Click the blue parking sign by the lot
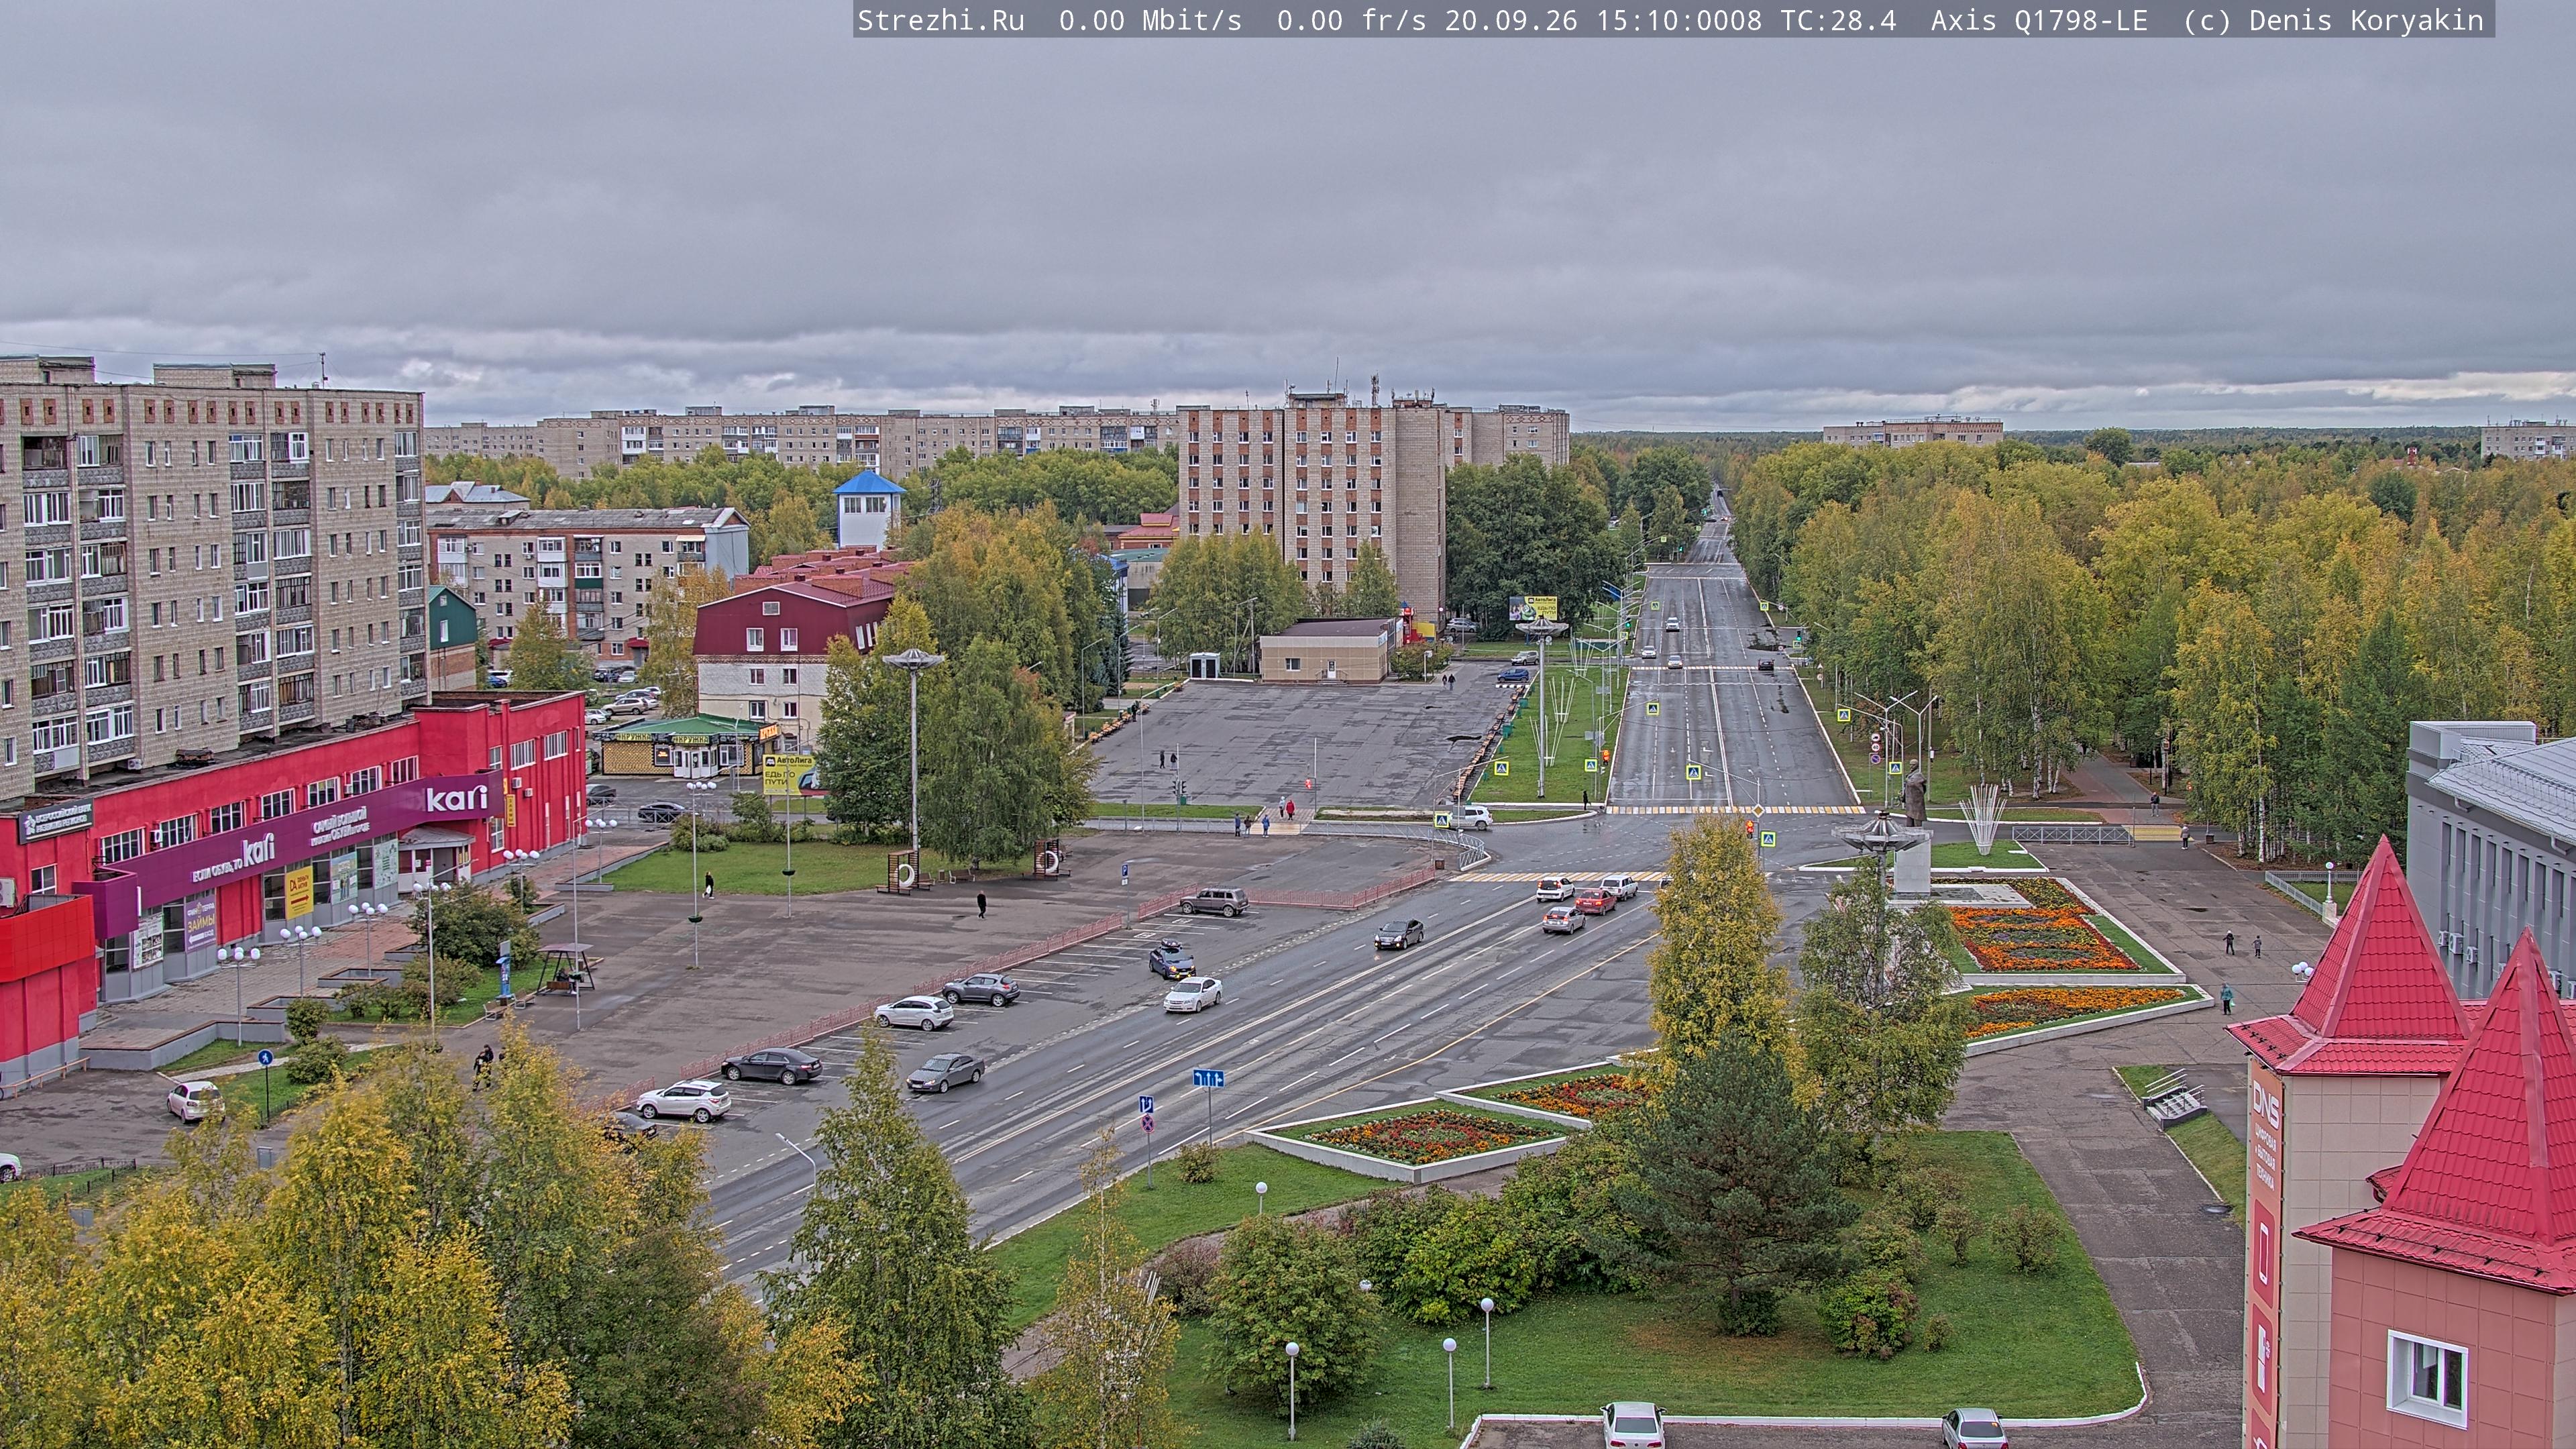 click(1124, 871)
